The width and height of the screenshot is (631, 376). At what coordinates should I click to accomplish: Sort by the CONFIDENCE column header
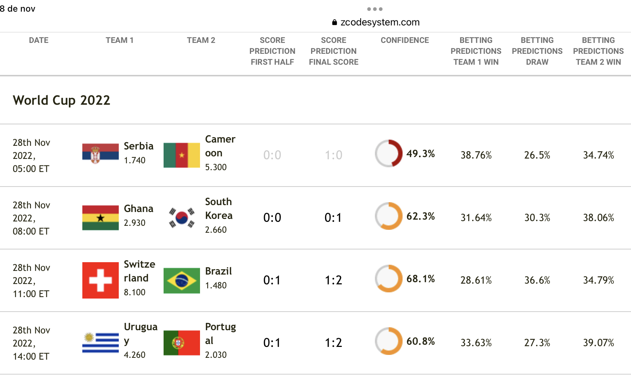click(x=405, y=40)
